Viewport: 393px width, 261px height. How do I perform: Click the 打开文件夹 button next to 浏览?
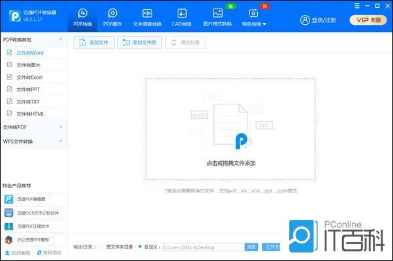[x=272, y=247]
